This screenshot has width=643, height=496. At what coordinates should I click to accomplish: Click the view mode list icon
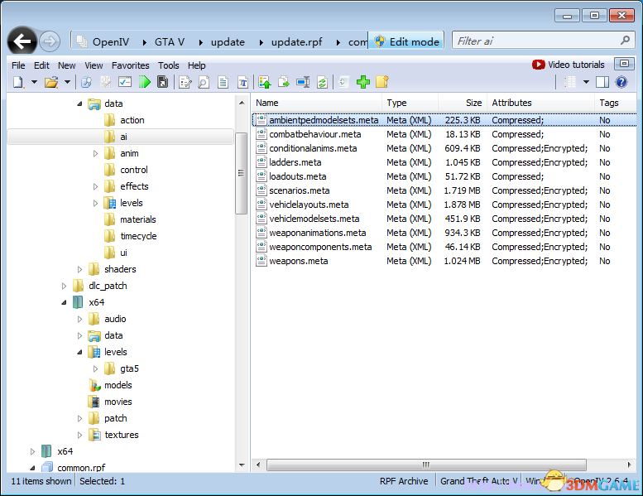point(570,82)
